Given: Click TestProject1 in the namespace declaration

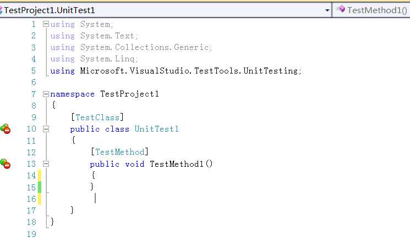Looking at the screenshot, I should 129,94.
